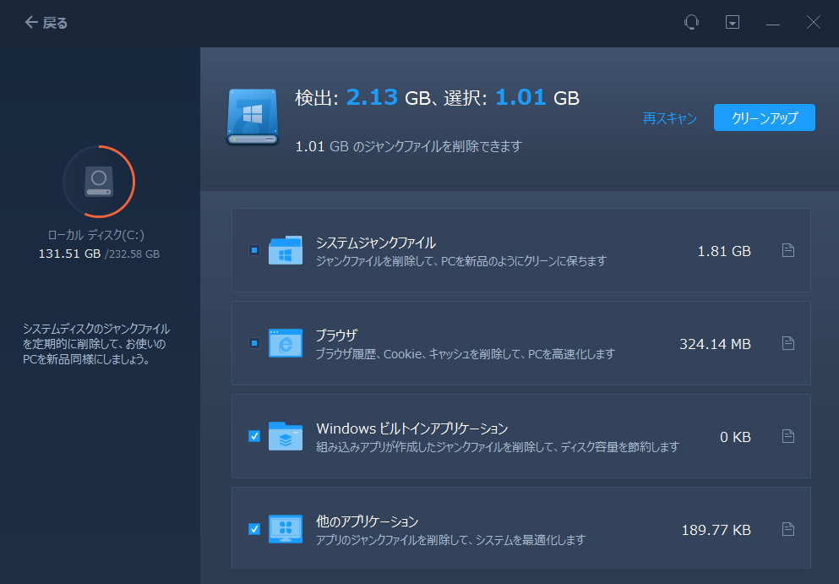Disable the 他のアプリケーション checkbox
The width and height of the screenshot is (839, 584).
point(254,529)
